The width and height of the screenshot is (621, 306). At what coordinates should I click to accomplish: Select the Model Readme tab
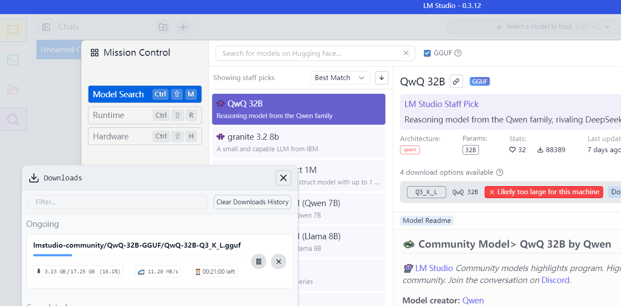427,221
